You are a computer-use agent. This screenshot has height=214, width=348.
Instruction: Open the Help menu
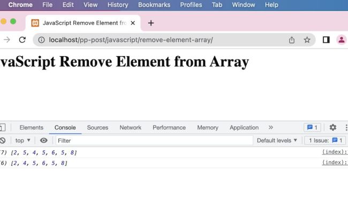(271, 5)
